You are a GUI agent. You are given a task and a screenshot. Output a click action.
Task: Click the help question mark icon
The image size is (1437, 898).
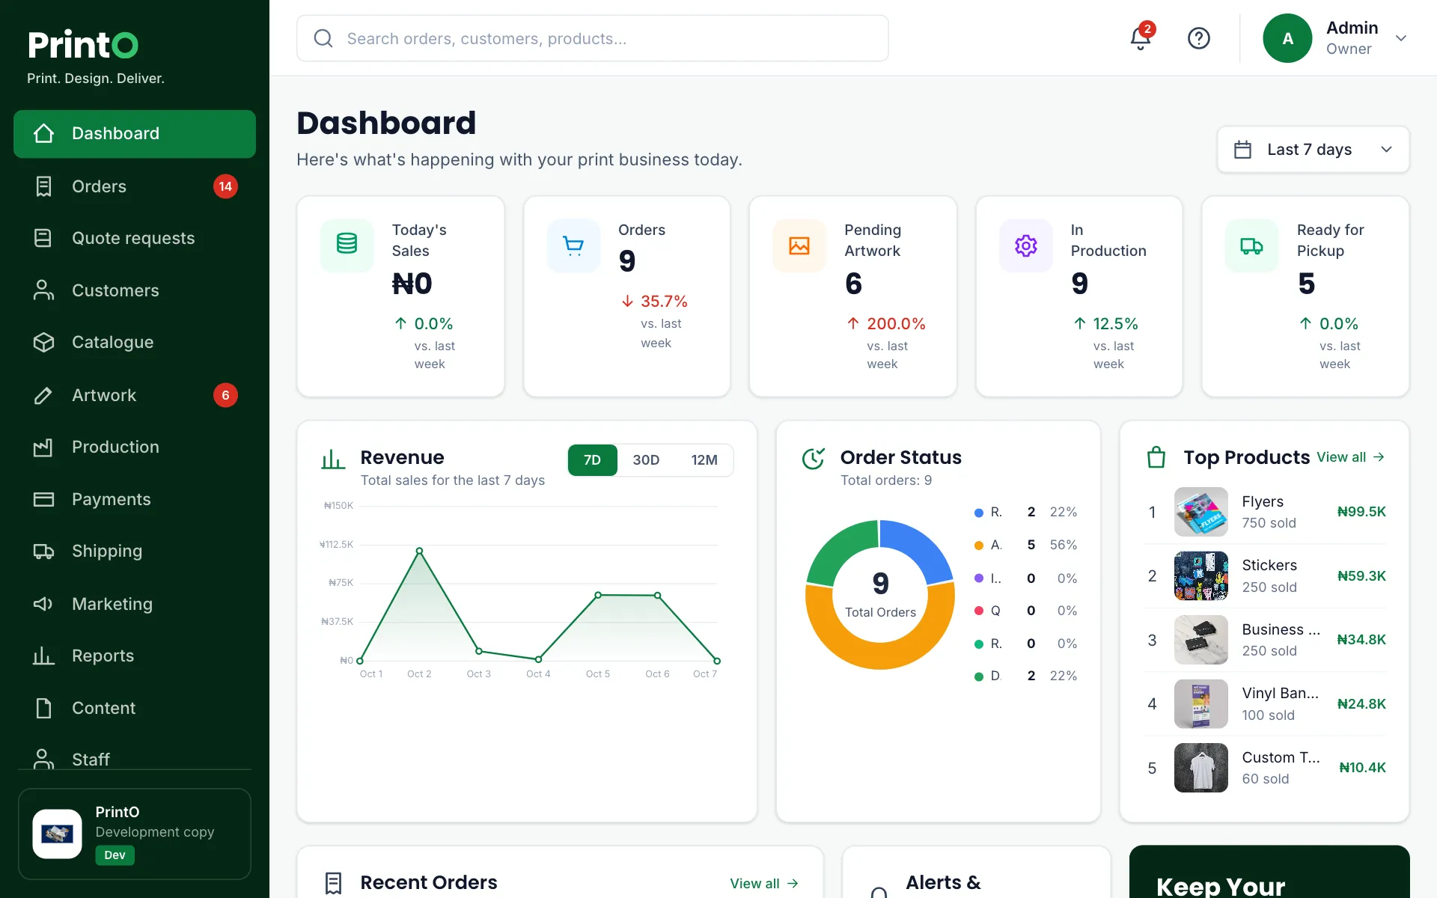[1199, 38]
